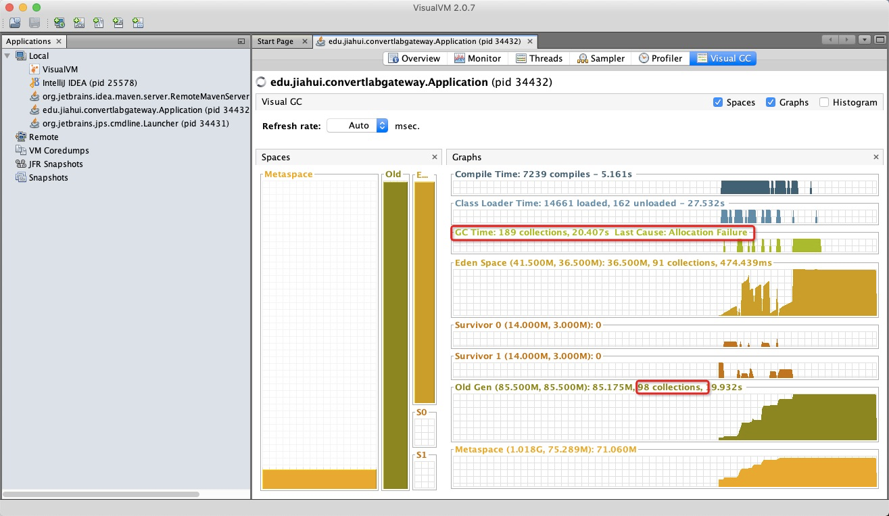Uncheck the Spaces checkbox
The image size is (889, 516).
coord(718,103)
